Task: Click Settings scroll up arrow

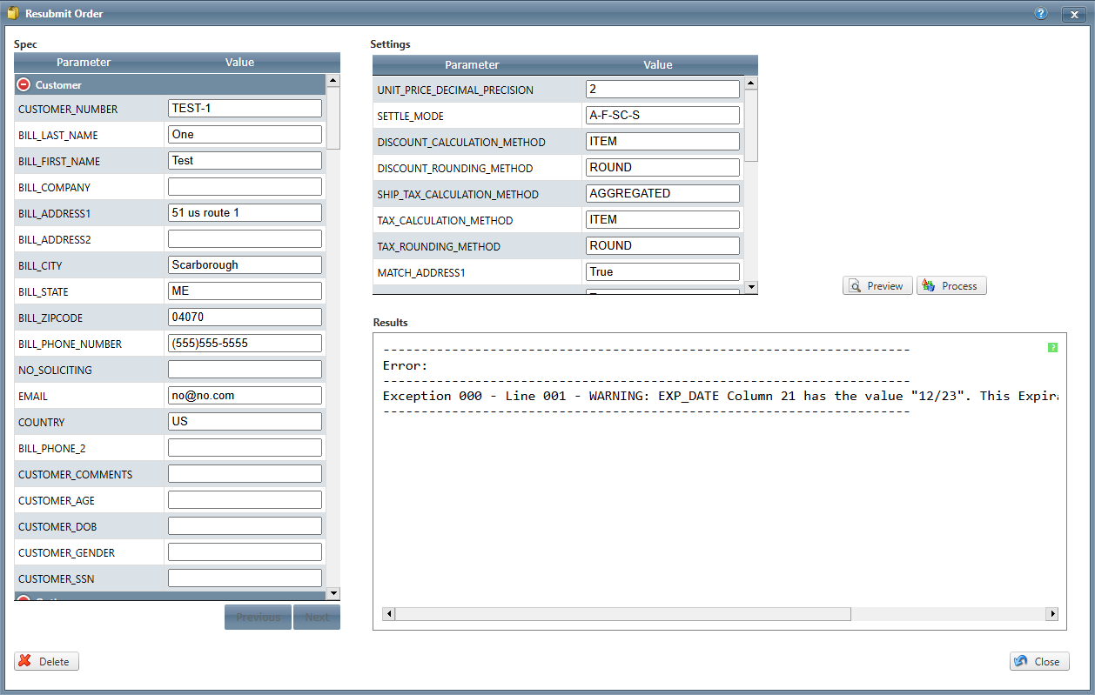Action: tap(751, 84)
